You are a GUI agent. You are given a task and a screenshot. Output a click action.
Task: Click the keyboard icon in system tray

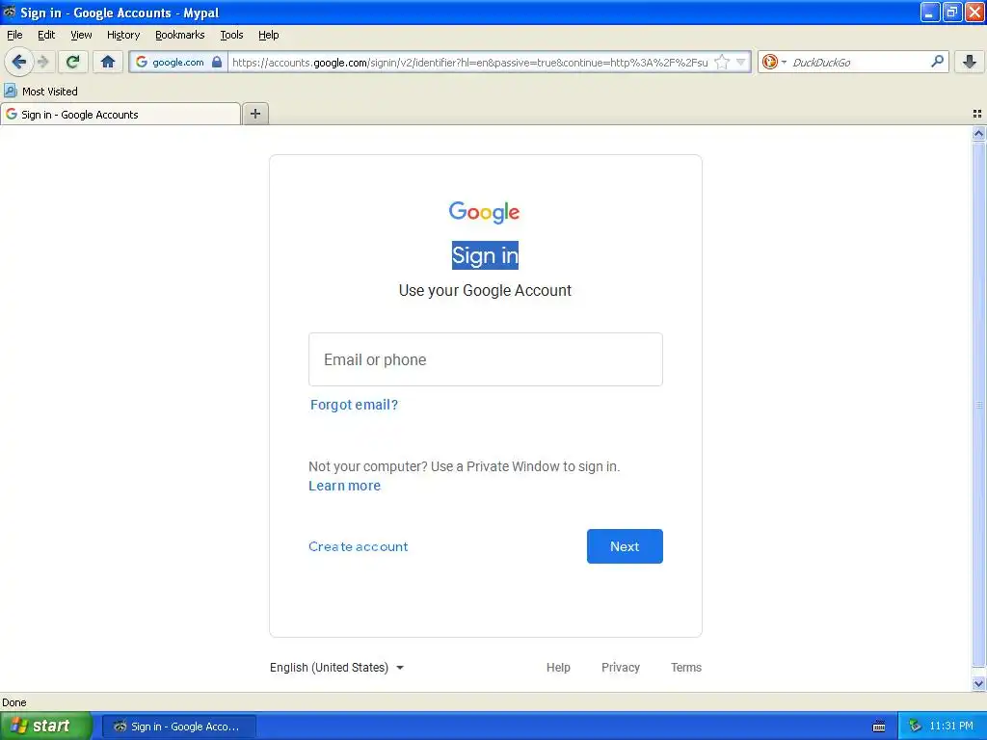pyautogui.click(x=879, y=727)
